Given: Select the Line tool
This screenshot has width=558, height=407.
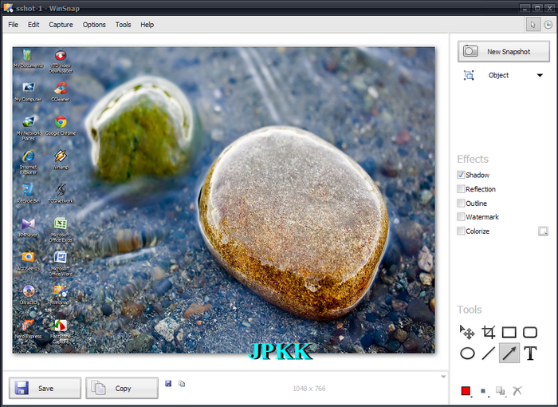Looking at the screenshot, I should click(x=489, y=354).
